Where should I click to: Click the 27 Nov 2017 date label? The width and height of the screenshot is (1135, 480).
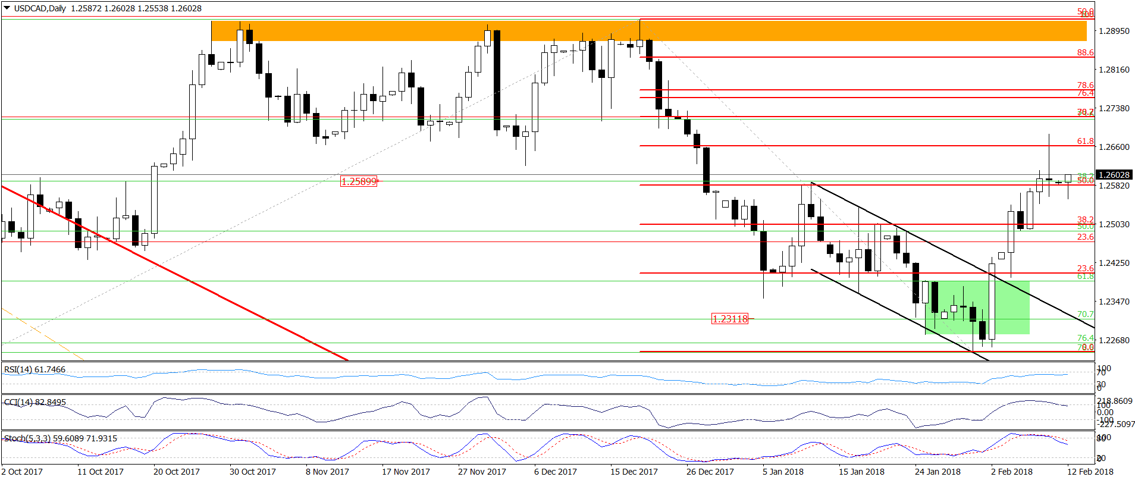pyautogui.click(x=482, y=472)
